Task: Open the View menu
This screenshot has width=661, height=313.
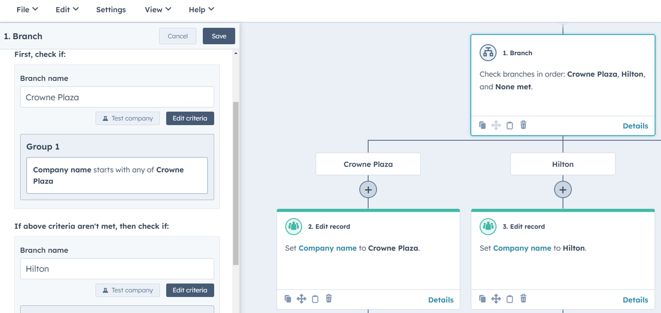Action: [x=158, y=9]
